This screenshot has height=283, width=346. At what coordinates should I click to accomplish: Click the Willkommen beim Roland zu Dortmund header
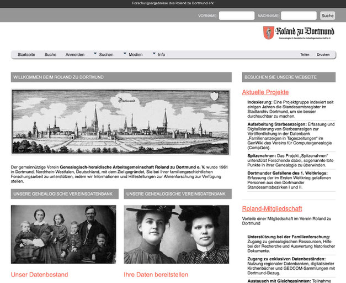pyautogui.click(x=121, y=77)
